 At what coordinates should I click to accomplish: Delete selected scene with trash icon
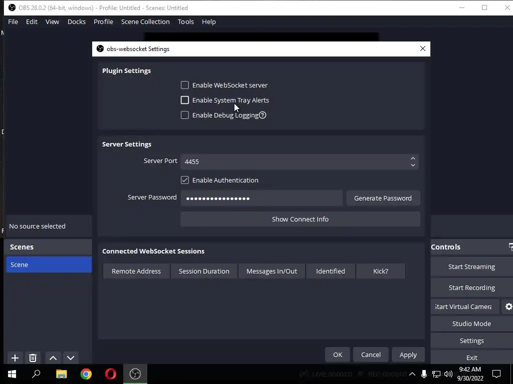[33, 358]
